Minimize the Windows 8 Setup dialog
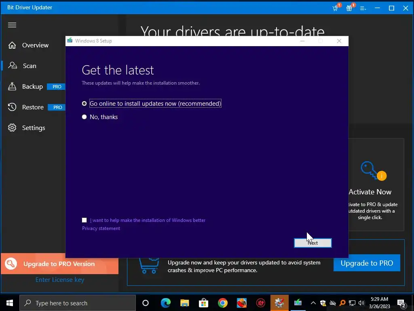This screenshot has width=414, height=311. point(302,41)
